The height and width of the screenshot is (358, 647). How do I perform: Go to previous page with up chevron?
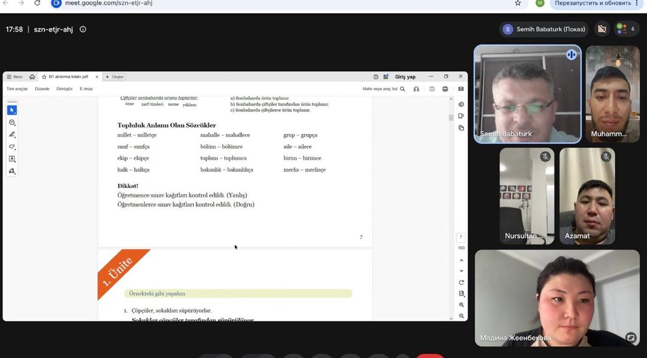coord(461,260)
